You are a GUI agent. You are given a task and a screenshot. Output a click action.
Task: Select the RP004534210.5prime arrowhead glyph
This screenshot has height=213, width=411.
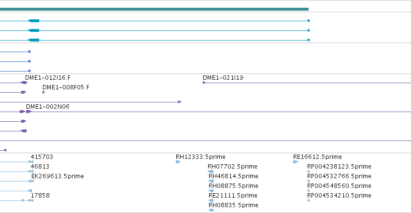(x=308, y=201)
